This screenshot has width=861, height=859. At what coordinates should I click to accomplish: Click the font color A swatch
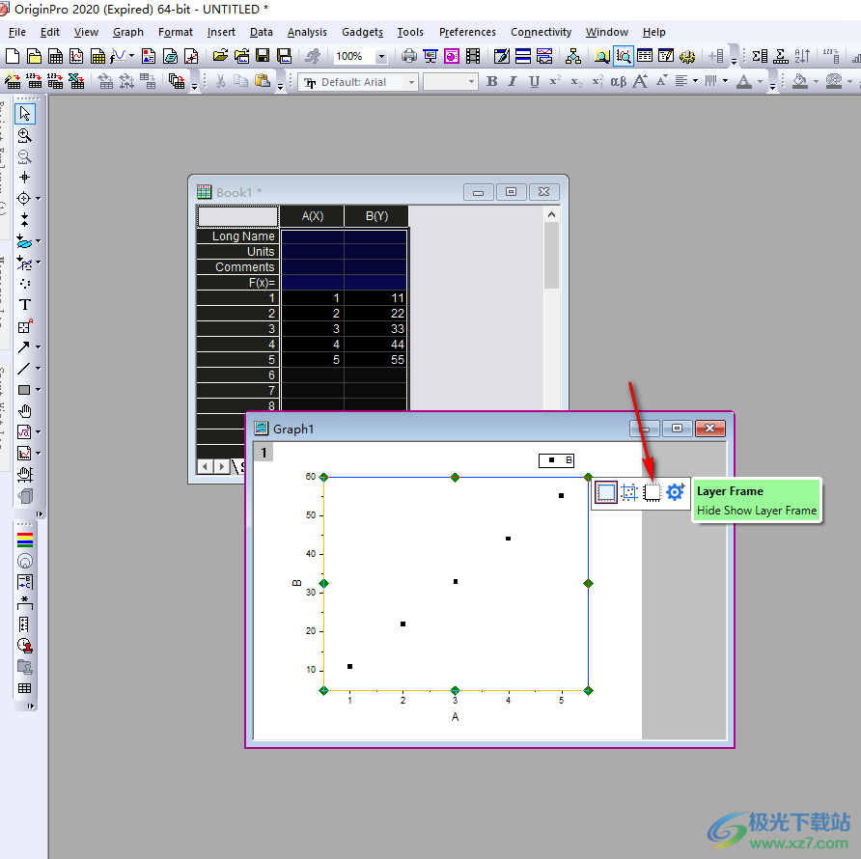[744, 81]
